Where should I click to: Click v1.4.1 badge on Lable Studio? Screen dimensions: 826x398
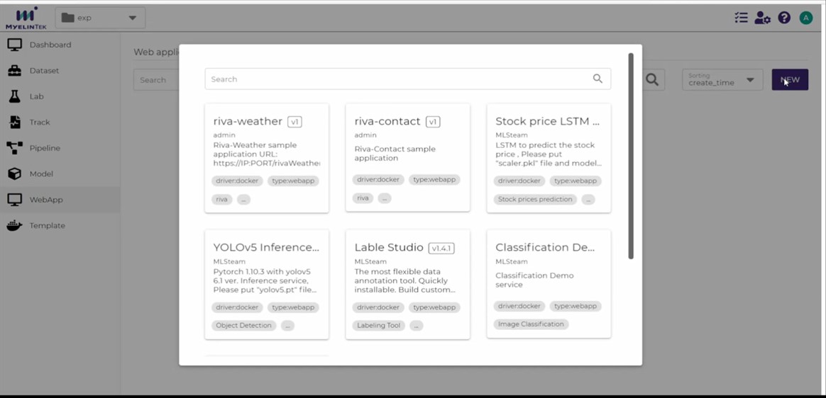[x=441, y=248]
